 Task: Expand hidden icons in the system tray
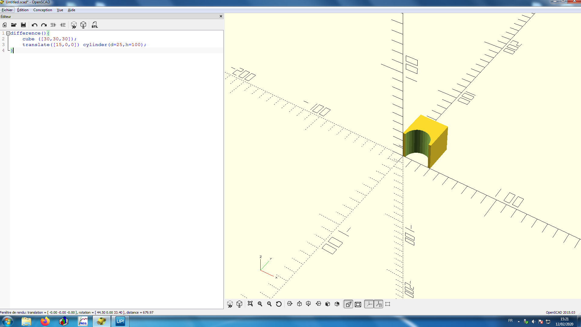(519, 321)
